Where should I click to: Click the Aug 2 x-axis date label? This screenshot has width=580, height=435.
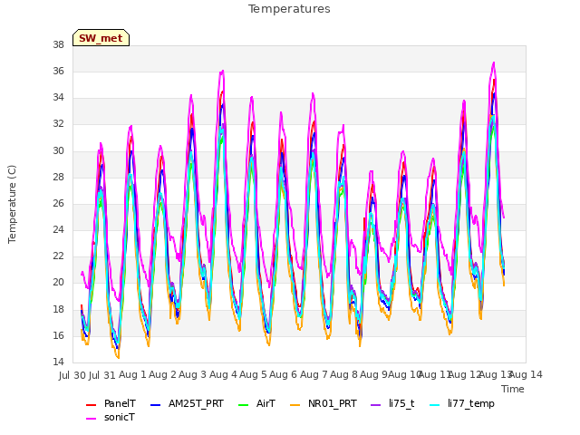coord(163,374)
